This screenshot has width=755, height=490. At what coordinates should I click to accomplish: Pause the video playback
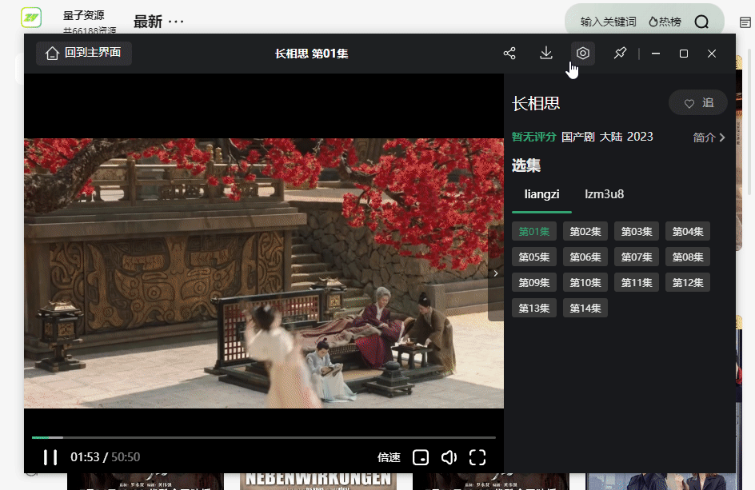point(50,457)
